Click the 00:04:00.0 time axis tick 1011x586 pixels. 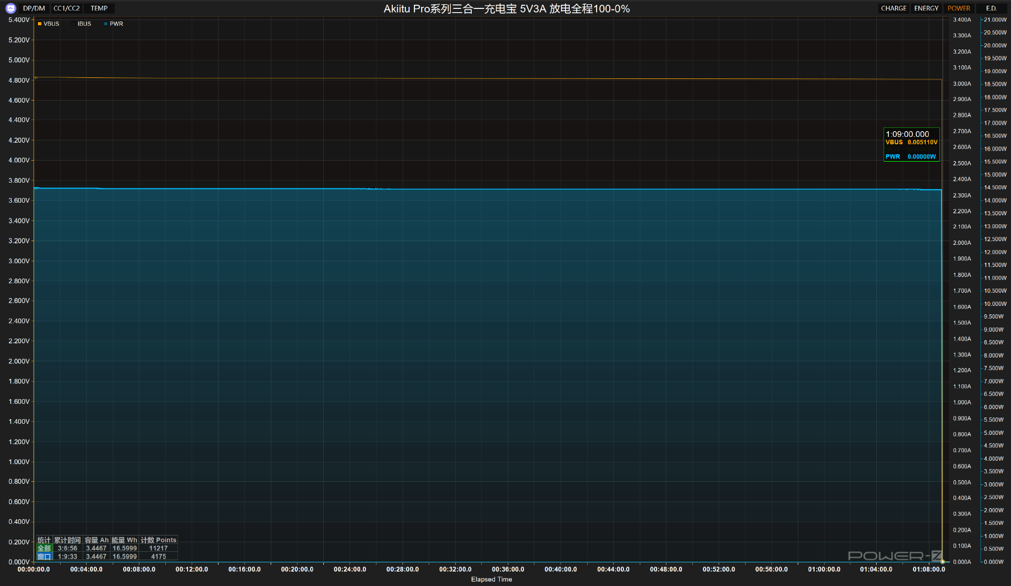pyautogui.click(x=86, y=569)
